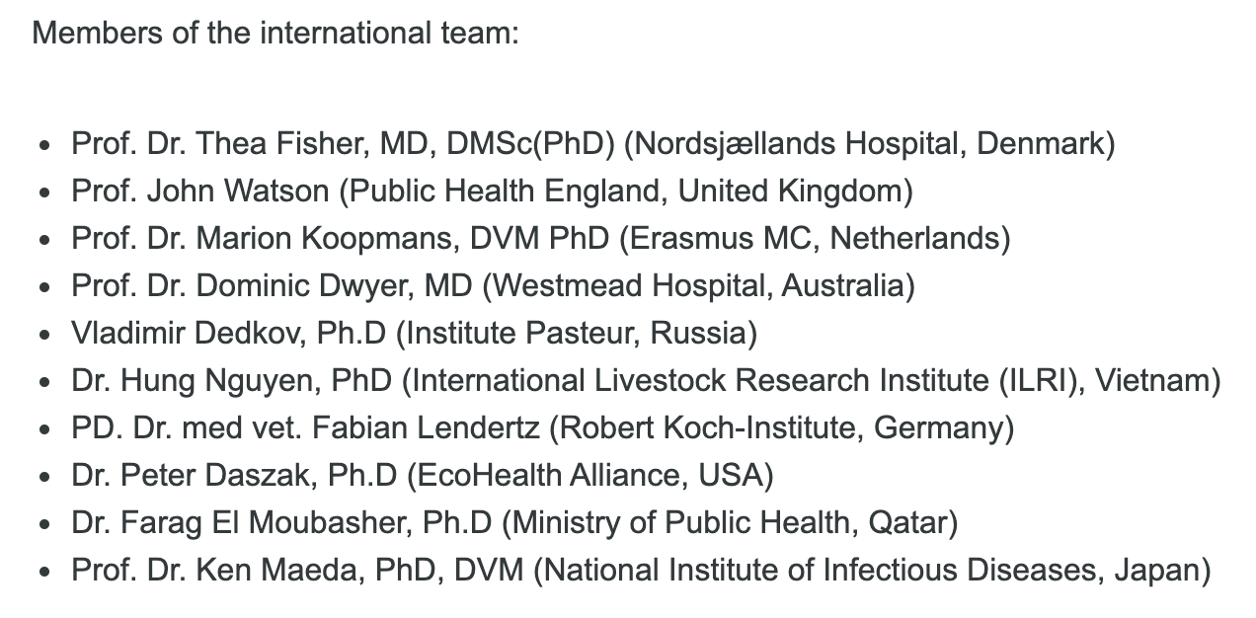Click the Prof. Dr. Dominic Dwyer entry

pyautogui.click(x=493, y=286)
